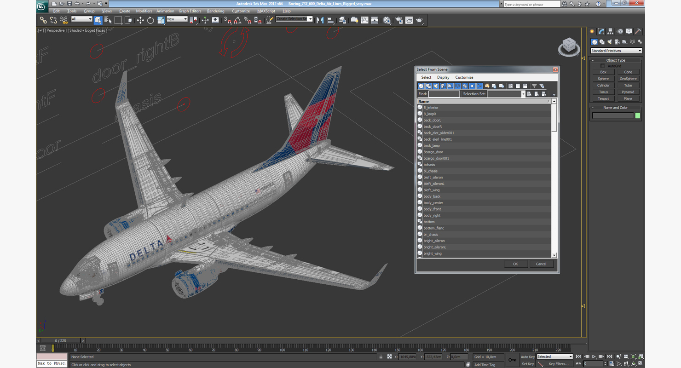
Task: Activate the Select and Scale tool
Action: [x=161, y=20]
